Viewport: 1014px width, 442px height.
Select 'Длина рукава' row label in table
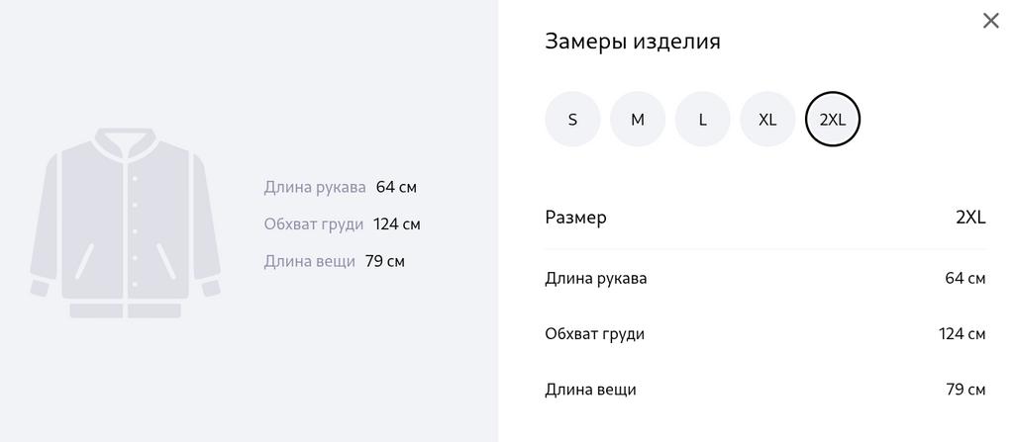595,279
